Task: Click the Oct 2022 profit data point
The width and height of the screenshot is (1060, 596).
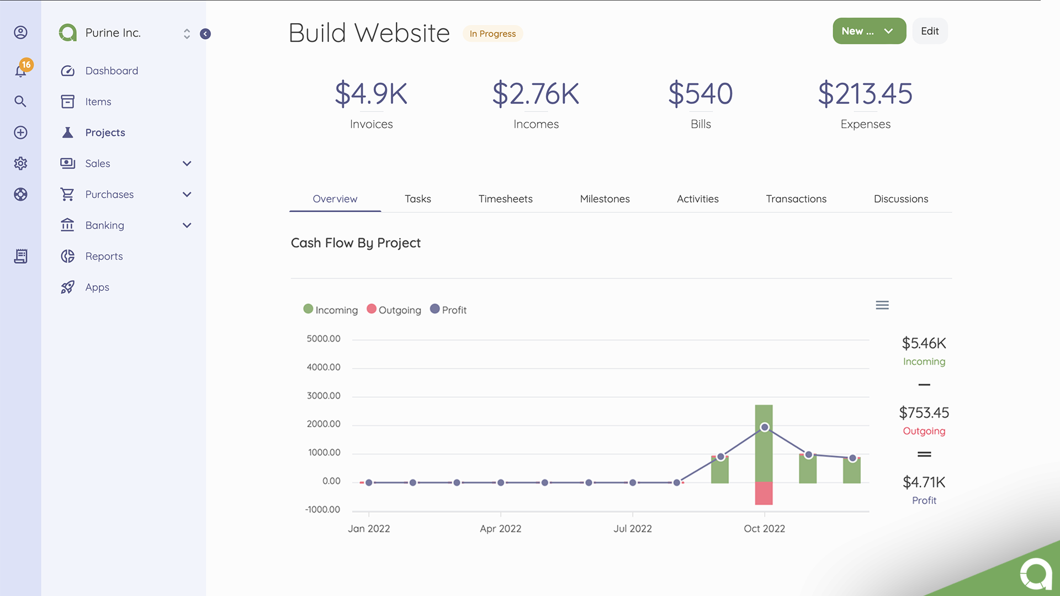Action: (x=765, y=427)
